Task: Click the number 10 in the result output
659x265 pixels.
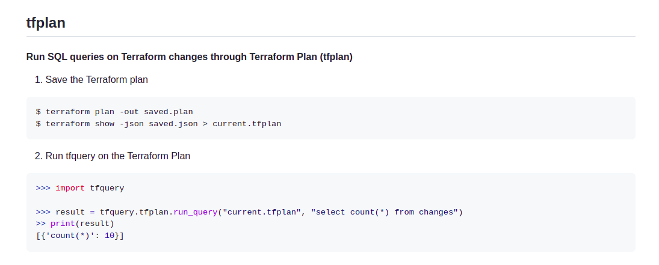Action: point(110,236)
